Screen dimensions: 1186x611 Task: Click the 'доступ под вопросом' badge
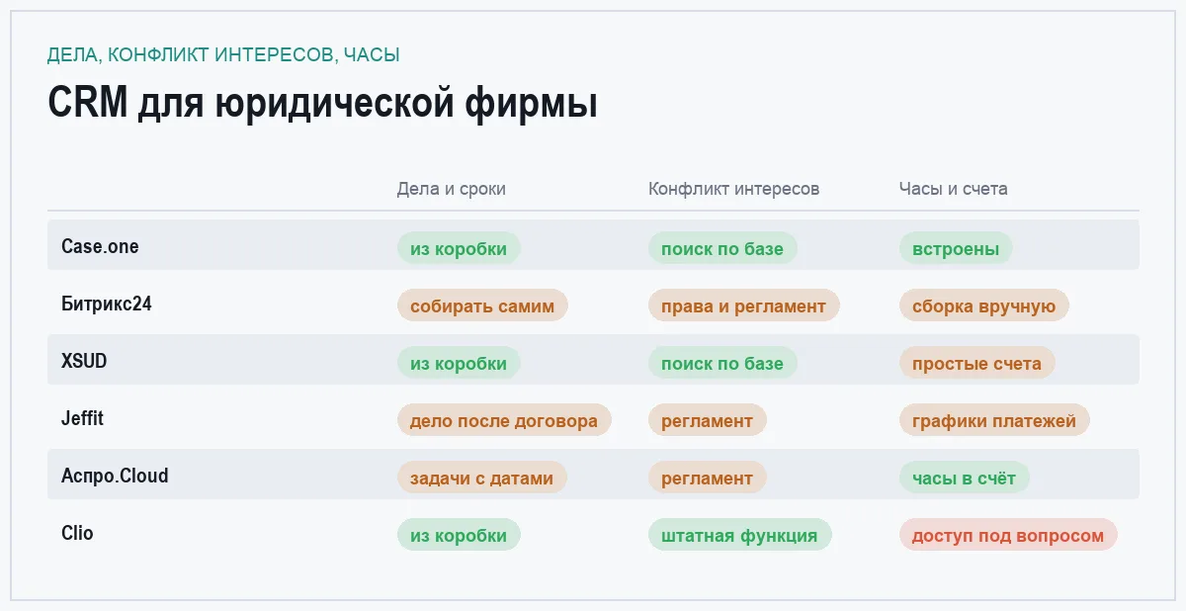1008,535
